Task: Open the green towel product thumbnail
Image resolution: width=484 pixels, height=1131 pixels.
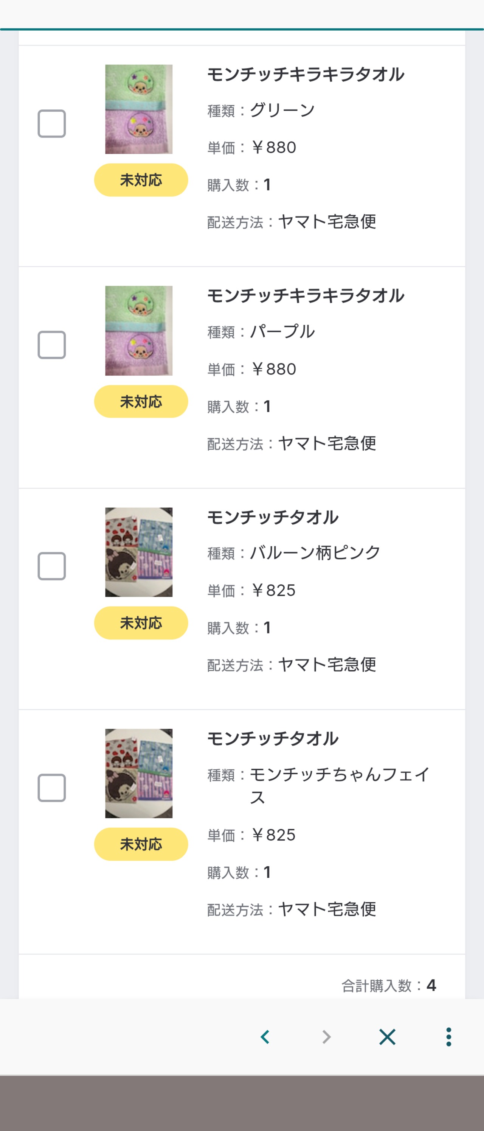Action: click(x=138, y=109)
